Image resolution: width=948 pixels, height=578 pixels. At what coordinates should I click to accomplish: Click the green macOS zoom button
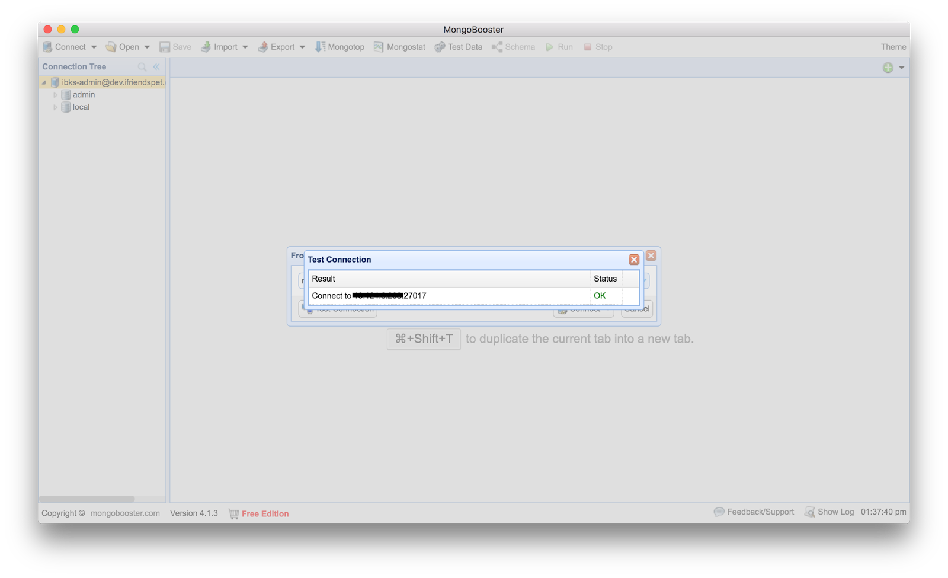(75, 29)
